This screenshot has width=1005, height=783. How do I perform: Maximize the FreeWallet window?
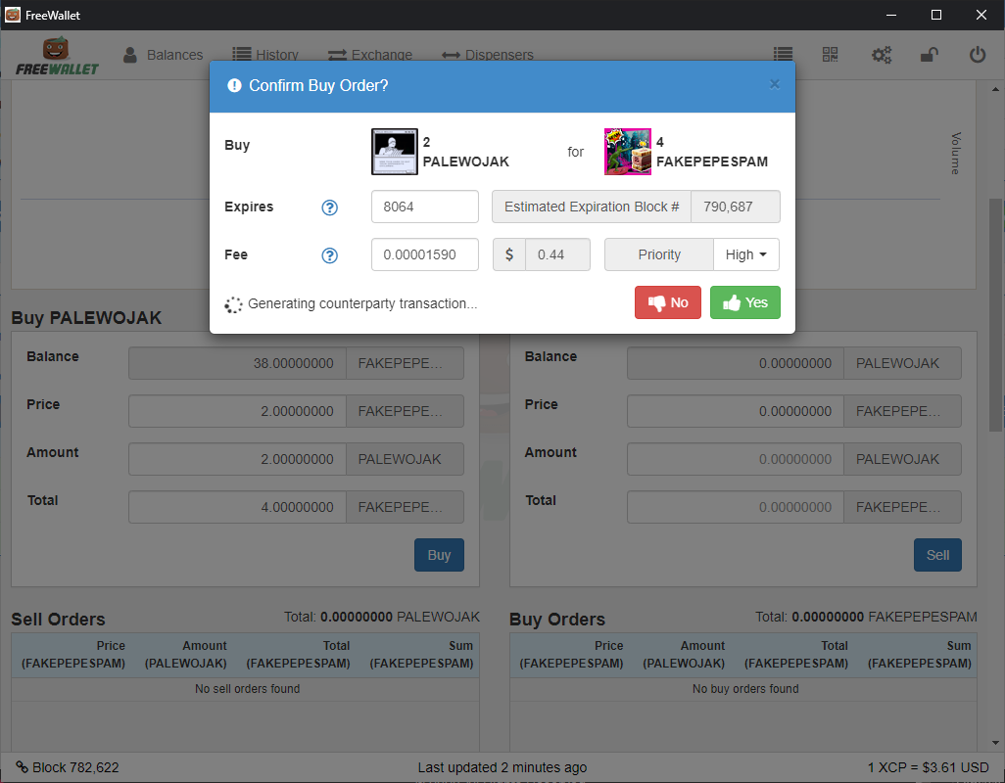tap(935, 15)
